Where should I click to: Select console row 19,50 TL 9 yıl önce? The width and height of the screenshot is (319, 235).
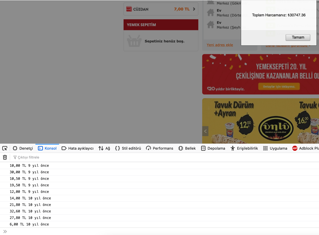159,185
